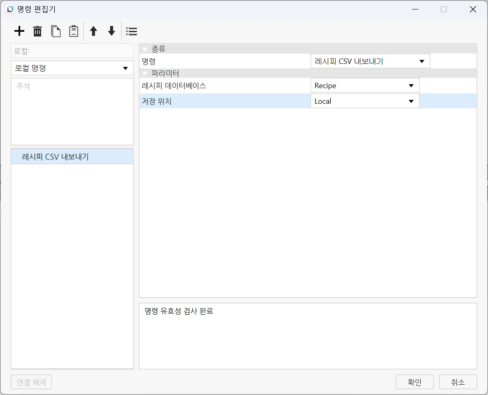Click the delete trash can icon
Viewport: 488px width, 395px height.
click(x=37, y=31)
